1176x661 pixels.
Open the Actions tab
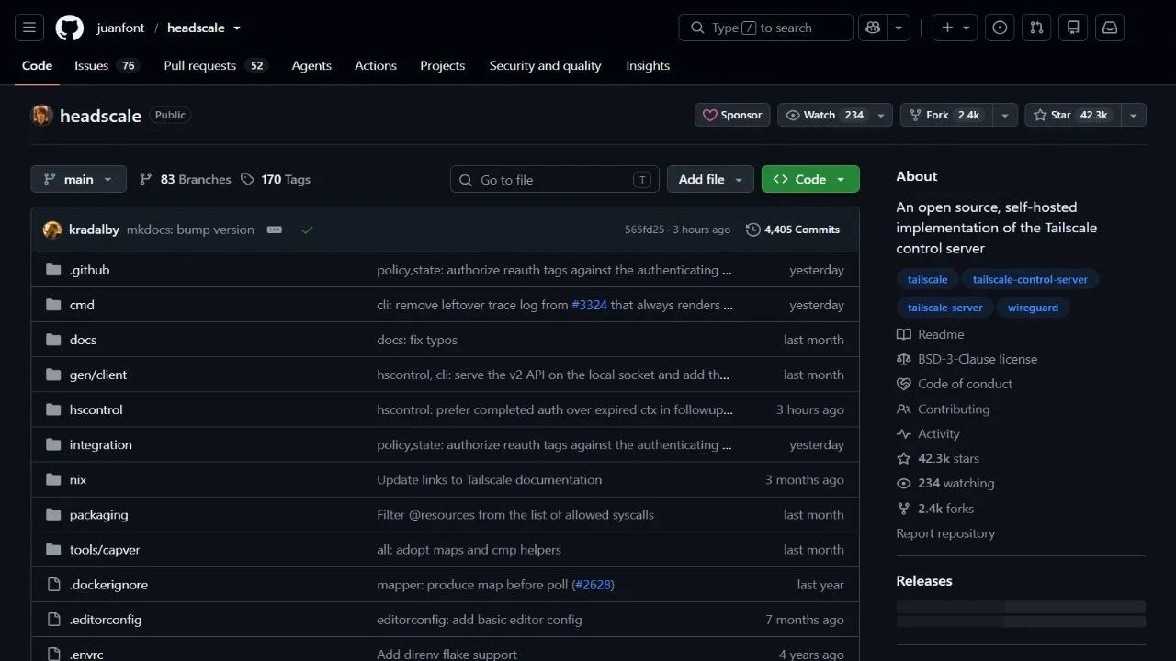click(376, 65)
